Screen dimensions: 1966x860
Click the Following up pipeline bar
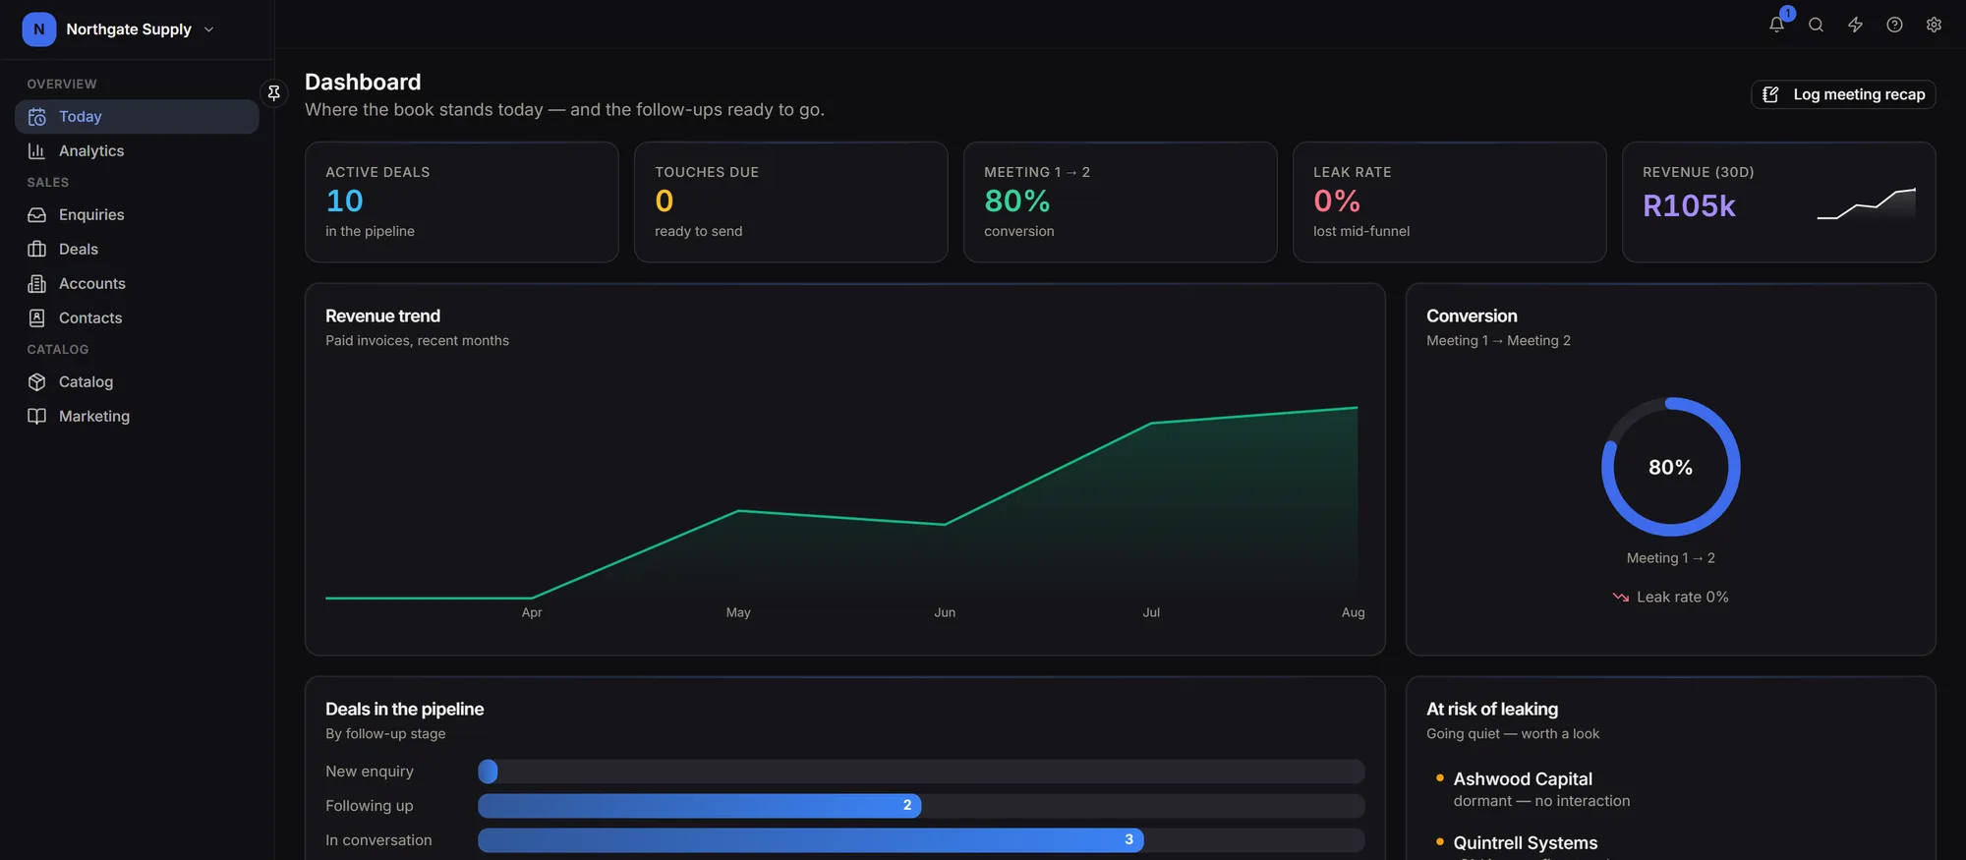(x=921, y=806)
